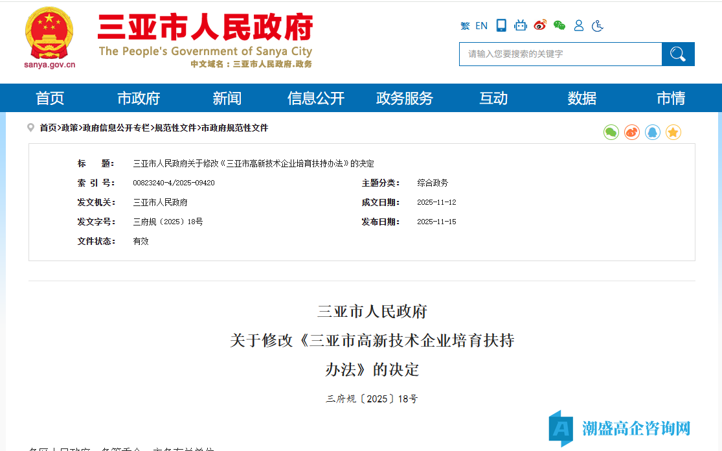Open the WeChat icon in the header
This screenshot has width=722, height=451.
coord(559,25)
